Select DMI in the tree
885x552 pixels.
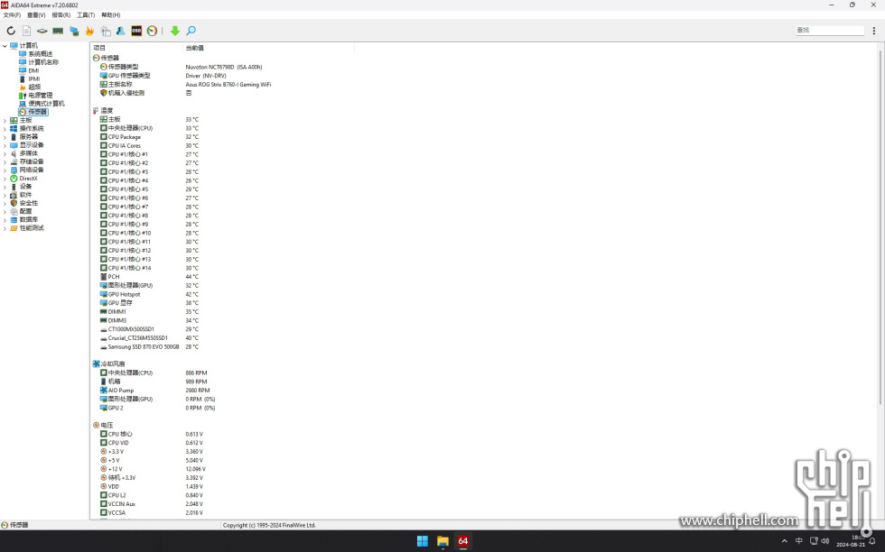34,70
